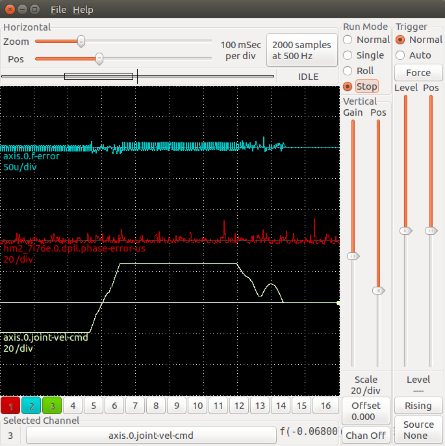Close the scope window
Screen dimensions: 445x446
(x=10, y=10)
